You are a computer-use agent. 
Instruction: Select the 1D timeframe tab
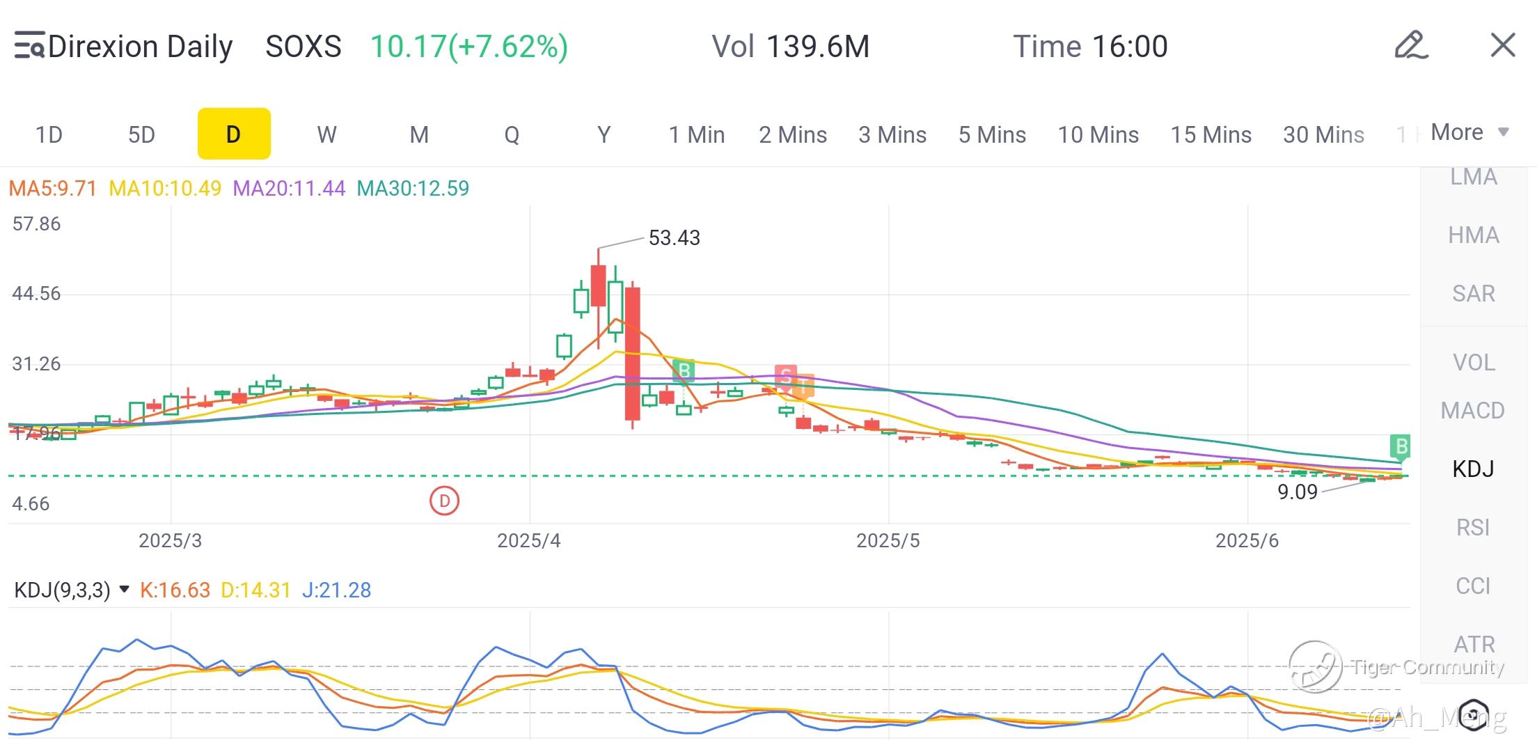point(49,134)
